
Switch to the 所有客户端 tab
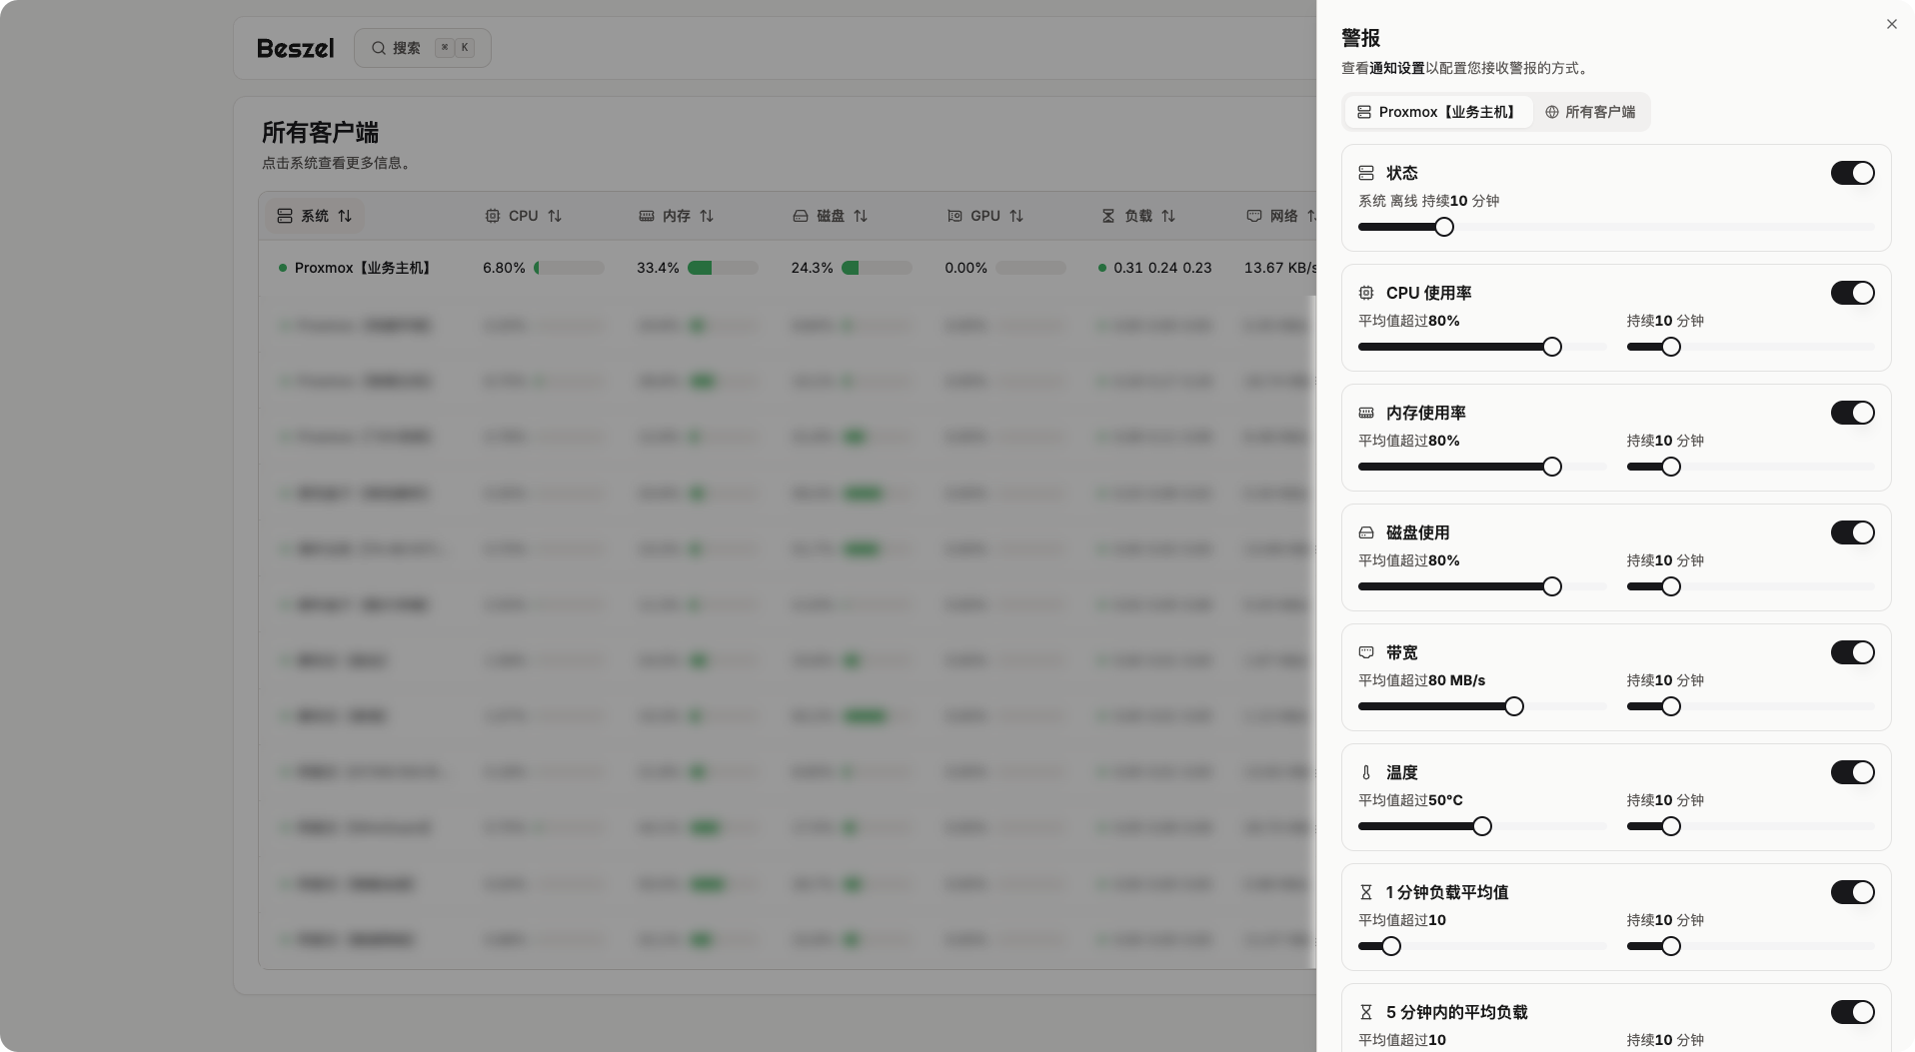tap(1590, 112)
